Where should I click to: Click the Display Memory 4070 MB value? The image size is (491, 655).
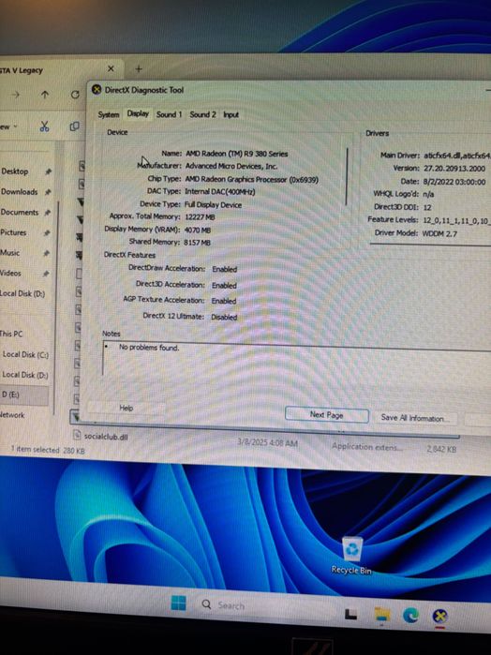tap(197, 230)
